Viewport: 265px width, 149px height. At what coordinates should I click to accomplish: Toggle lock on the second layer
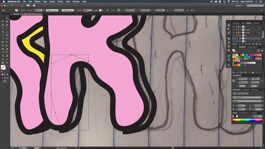point(236,30)
